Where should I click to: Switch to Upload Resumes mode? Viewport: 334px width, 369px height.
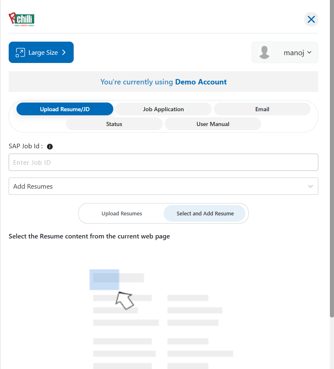(x=121, y=213)
